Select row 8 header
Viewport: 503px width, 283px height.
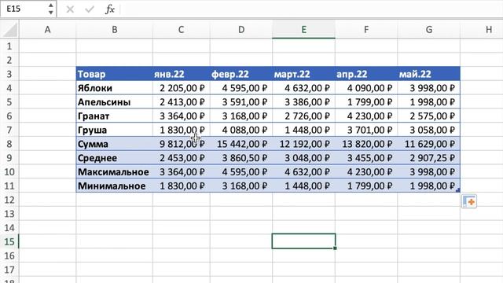[x=9, y=144]
